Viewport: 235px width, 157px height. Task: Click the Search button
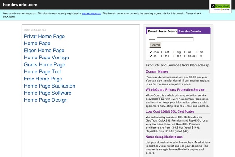[155, 45]
